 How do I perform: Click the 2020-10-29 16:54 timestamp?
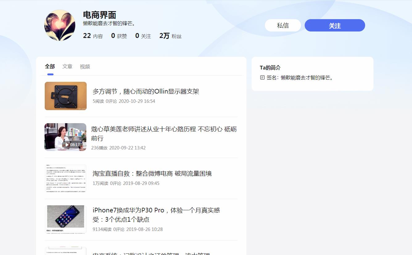click(x=137, y=101)
